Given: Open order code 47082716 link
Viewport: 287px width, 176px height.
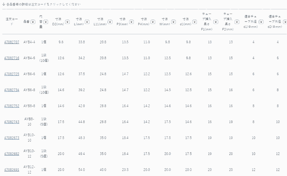Looking at the screenshot, I should 12,58.
